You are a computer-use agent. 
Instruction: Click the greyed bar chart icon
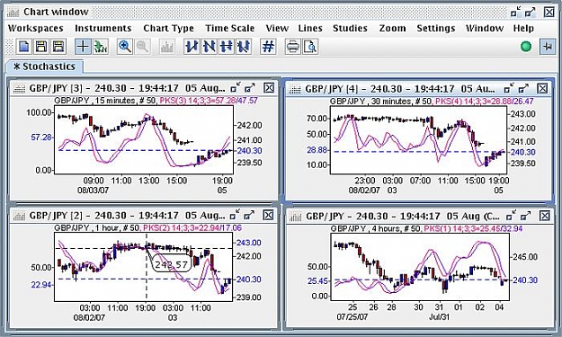coord(166,47)
